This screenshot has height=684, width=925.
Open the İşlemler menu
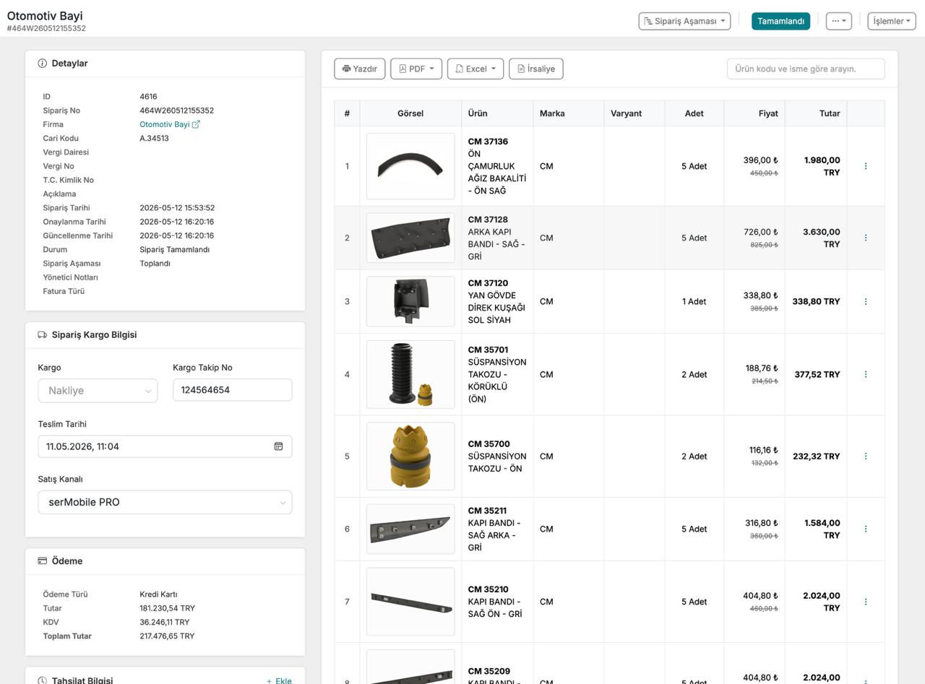point(891,21)
